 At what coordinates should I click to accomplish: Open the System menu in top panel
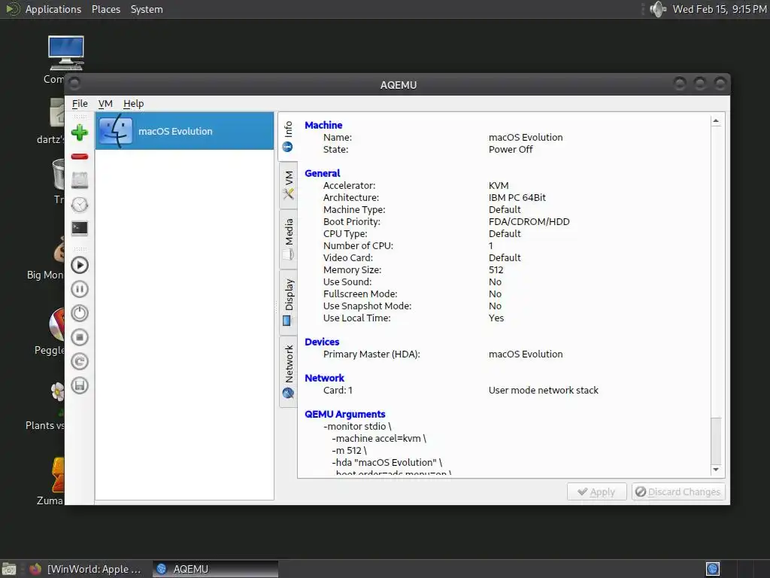(x=147, y=9)
